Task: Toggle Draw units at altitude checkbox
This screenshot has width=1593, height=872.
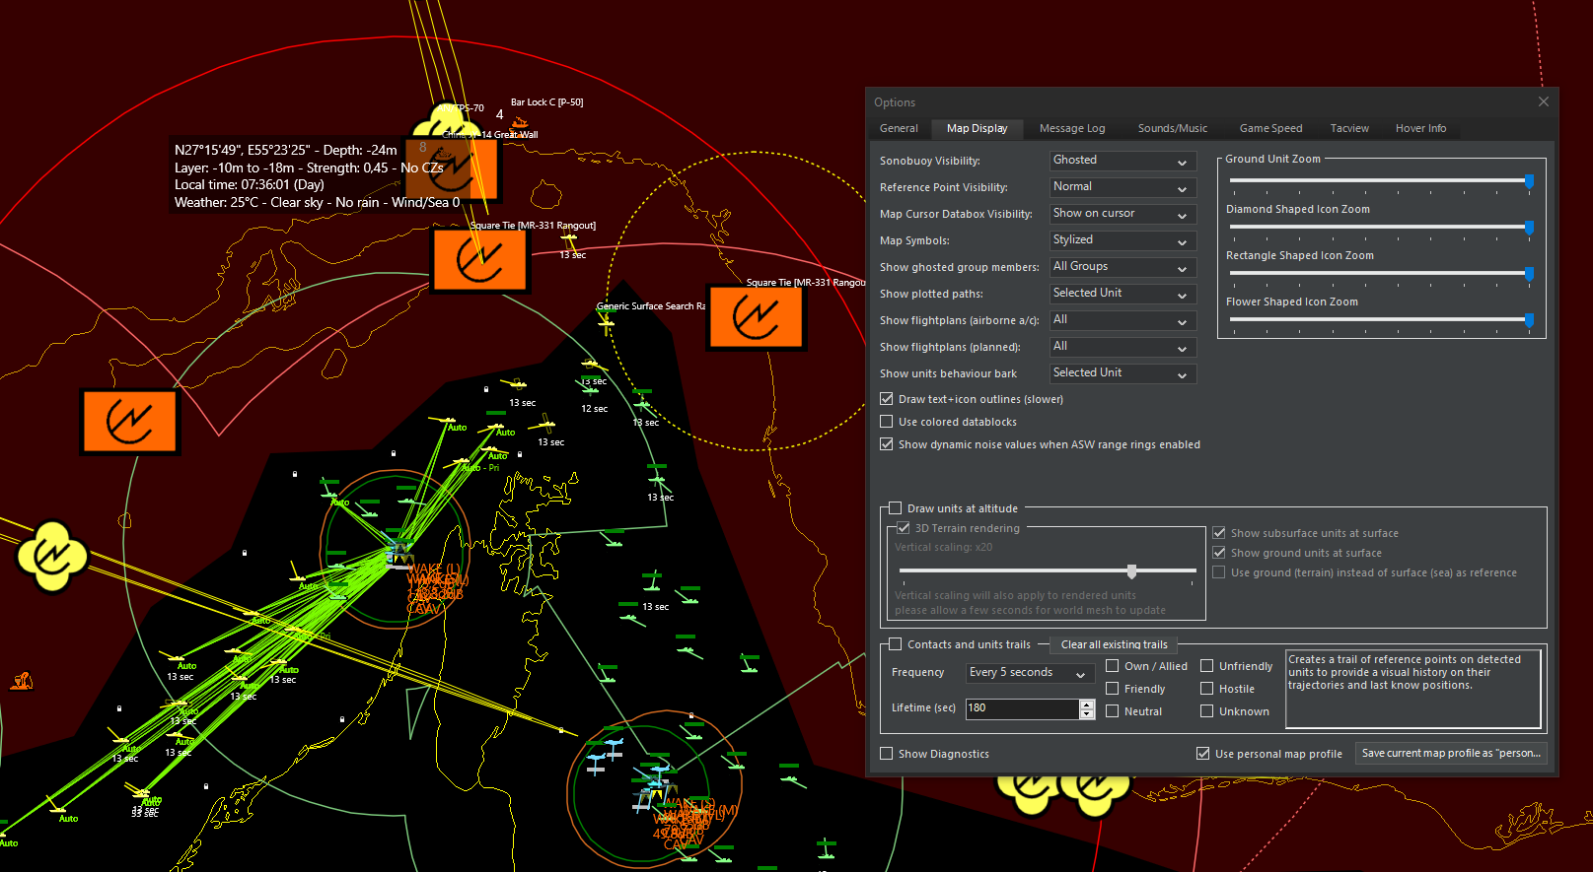Action: click(x=895, y=508)
